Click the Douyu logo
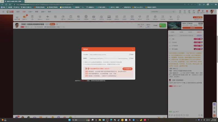 pos(10,12)
